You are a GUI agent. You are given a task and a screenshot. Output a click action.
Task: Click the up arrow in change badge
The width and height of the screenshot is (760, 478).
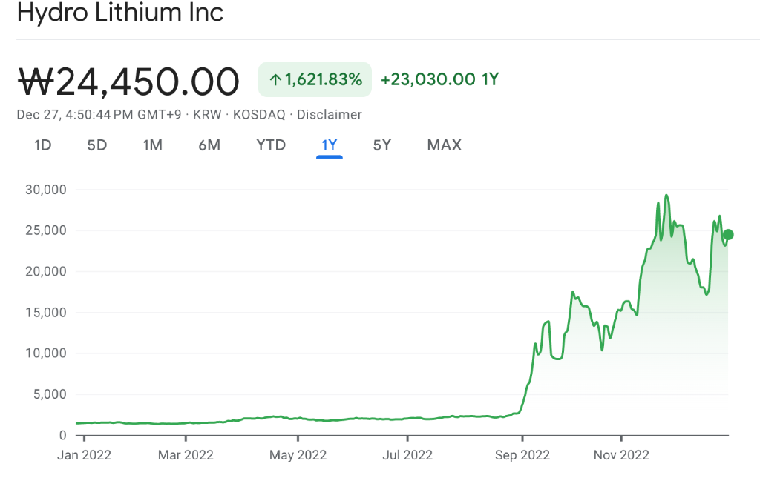(x=275, y=80)
